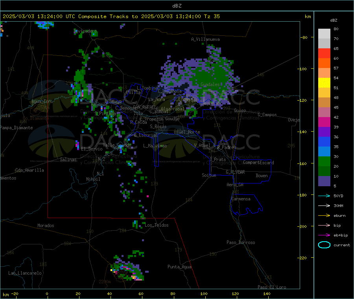Click the A_Villanueva map label
The width and height of the screenshot is (354, 299).
205,39
